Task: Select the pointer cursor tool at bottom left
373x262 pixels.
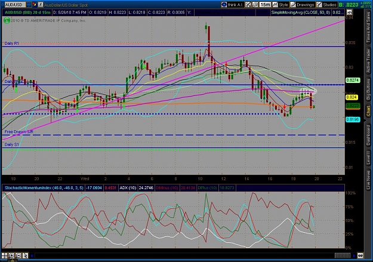Action: point(25,256)
